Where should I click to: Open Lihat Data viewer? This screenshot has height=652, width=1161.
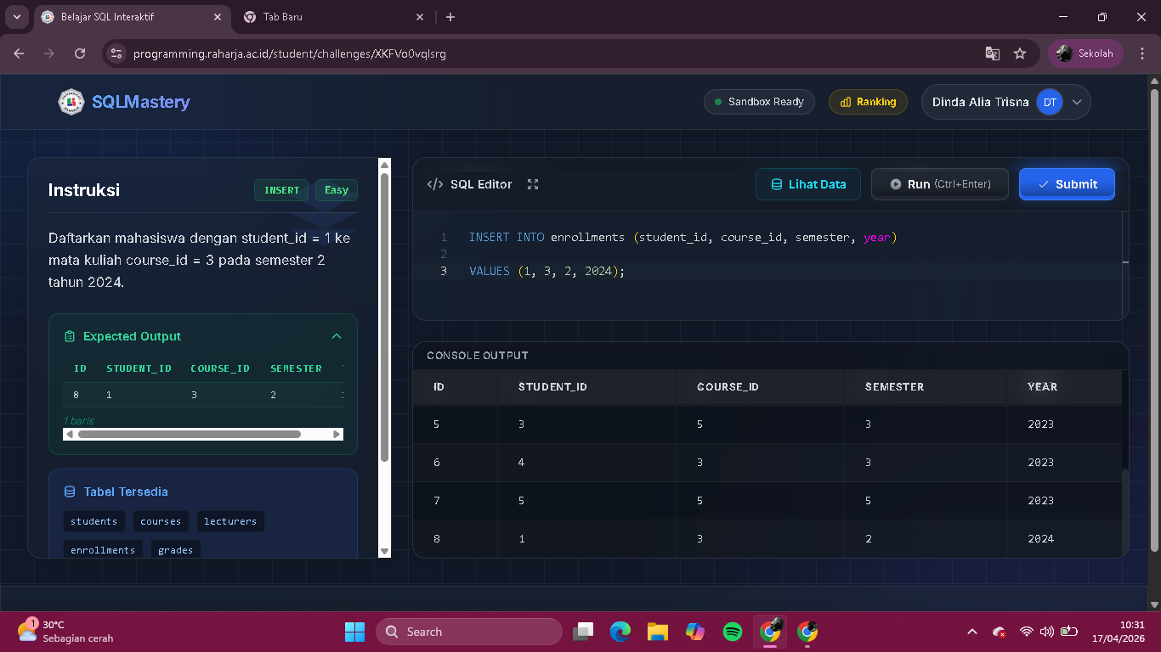807,184
